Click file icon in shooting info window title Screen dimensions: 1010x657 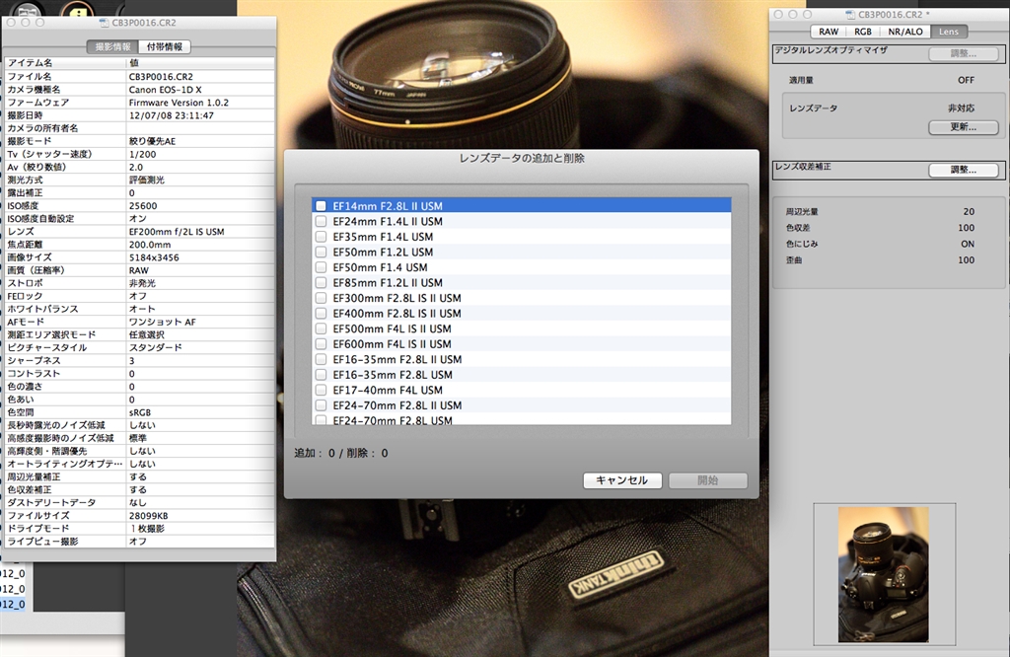106,22
